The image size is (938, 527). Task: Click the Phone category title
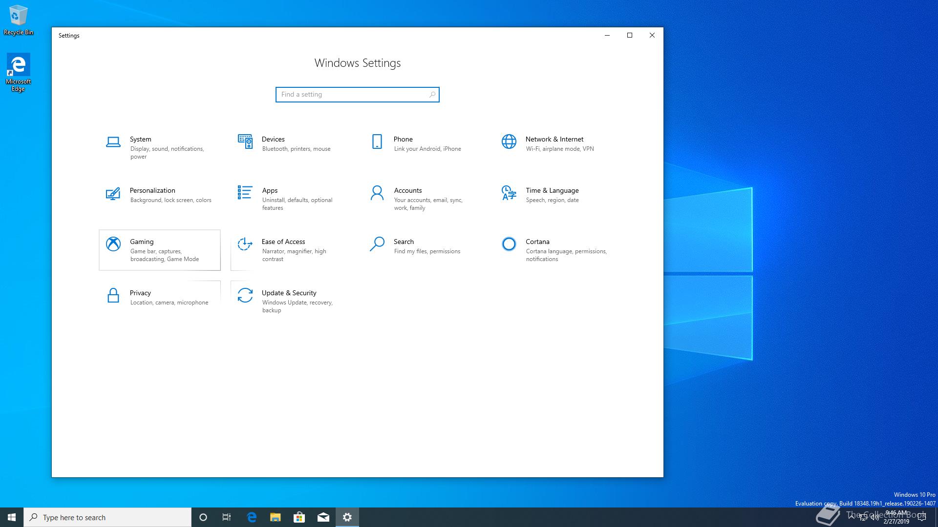(403, 139)
